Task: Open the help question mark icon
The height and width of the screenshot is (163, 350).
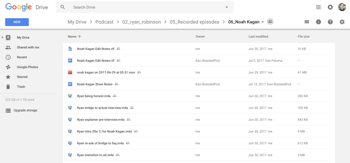Action: (330, 22)
